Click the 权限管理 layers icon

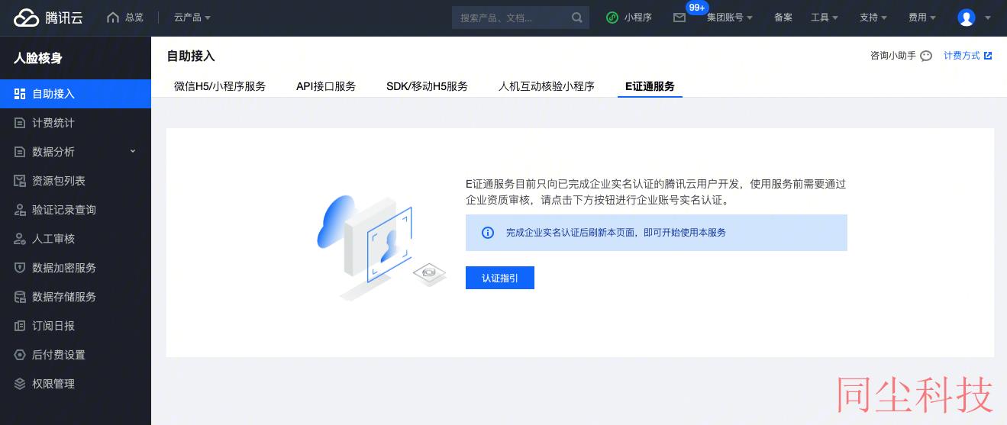(x=20, y=384)
